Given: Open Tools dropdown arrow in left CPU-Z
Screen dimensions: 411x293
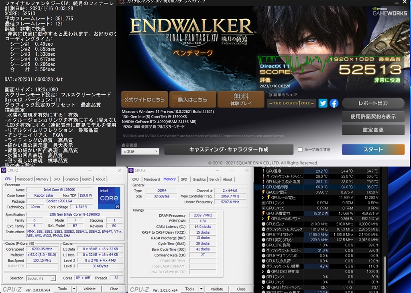Looking at the screenshot, I should point(74,289).
